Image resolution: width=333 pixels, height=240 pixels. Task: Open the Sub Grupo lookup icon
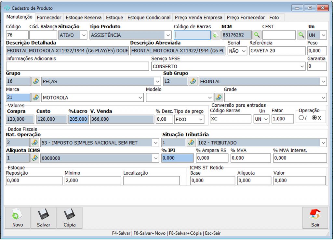click(193, 81)
